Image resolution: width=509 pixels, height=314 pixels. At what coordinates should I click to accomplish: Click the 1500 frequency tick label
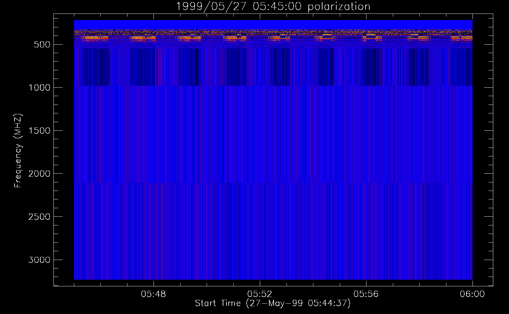pos(39,131)
